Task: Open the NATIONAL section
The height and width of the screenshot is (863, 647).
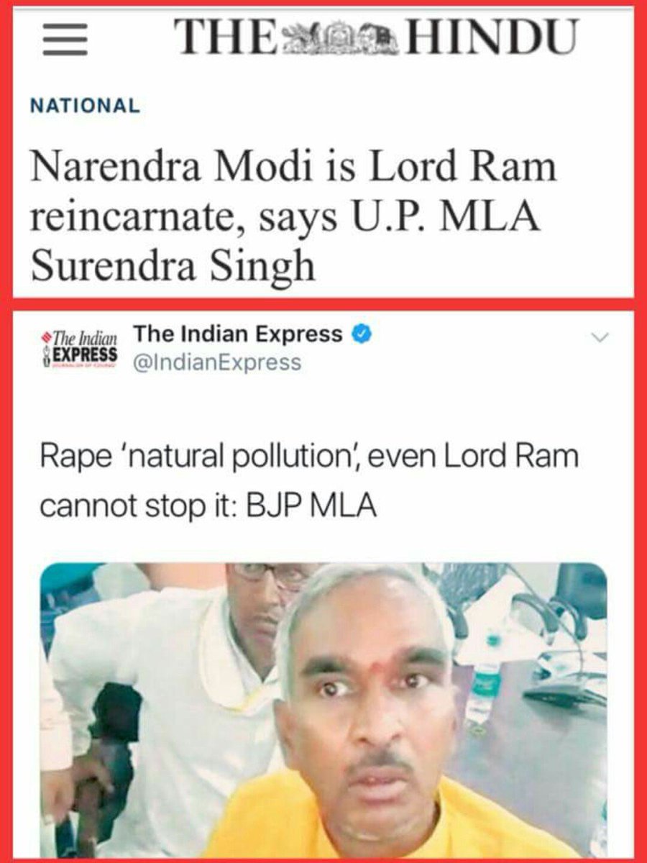Action: click(x=85, y=106)
